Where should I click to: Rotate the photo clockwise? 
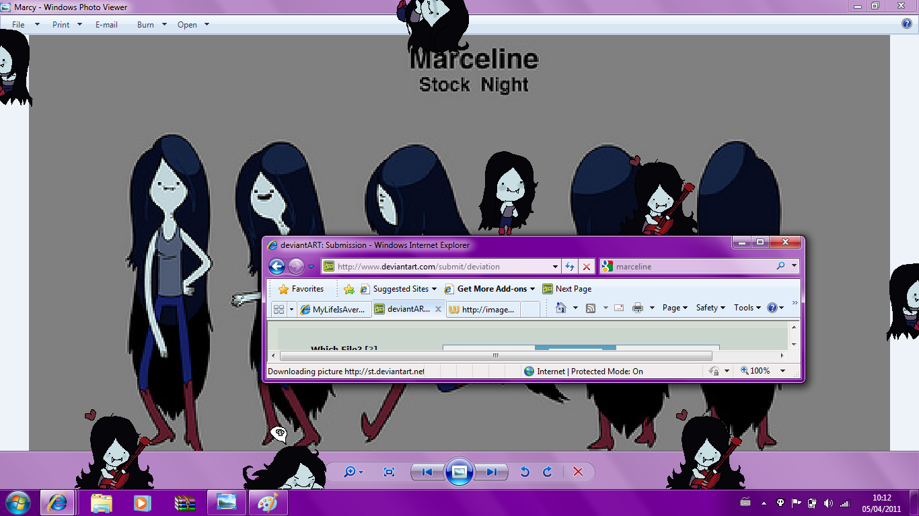click(x=548, y=472)
